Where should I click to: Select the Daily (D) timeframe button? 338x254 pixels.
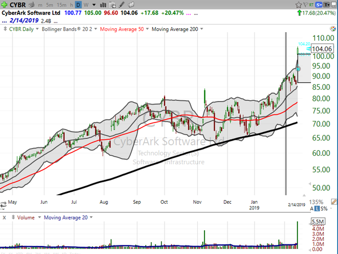click(x=78, y=5)
